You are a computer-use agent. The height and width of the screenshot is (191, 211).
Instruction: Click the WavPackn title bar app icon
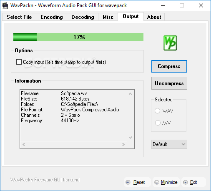pyautogui.click(x=5, y=5)
